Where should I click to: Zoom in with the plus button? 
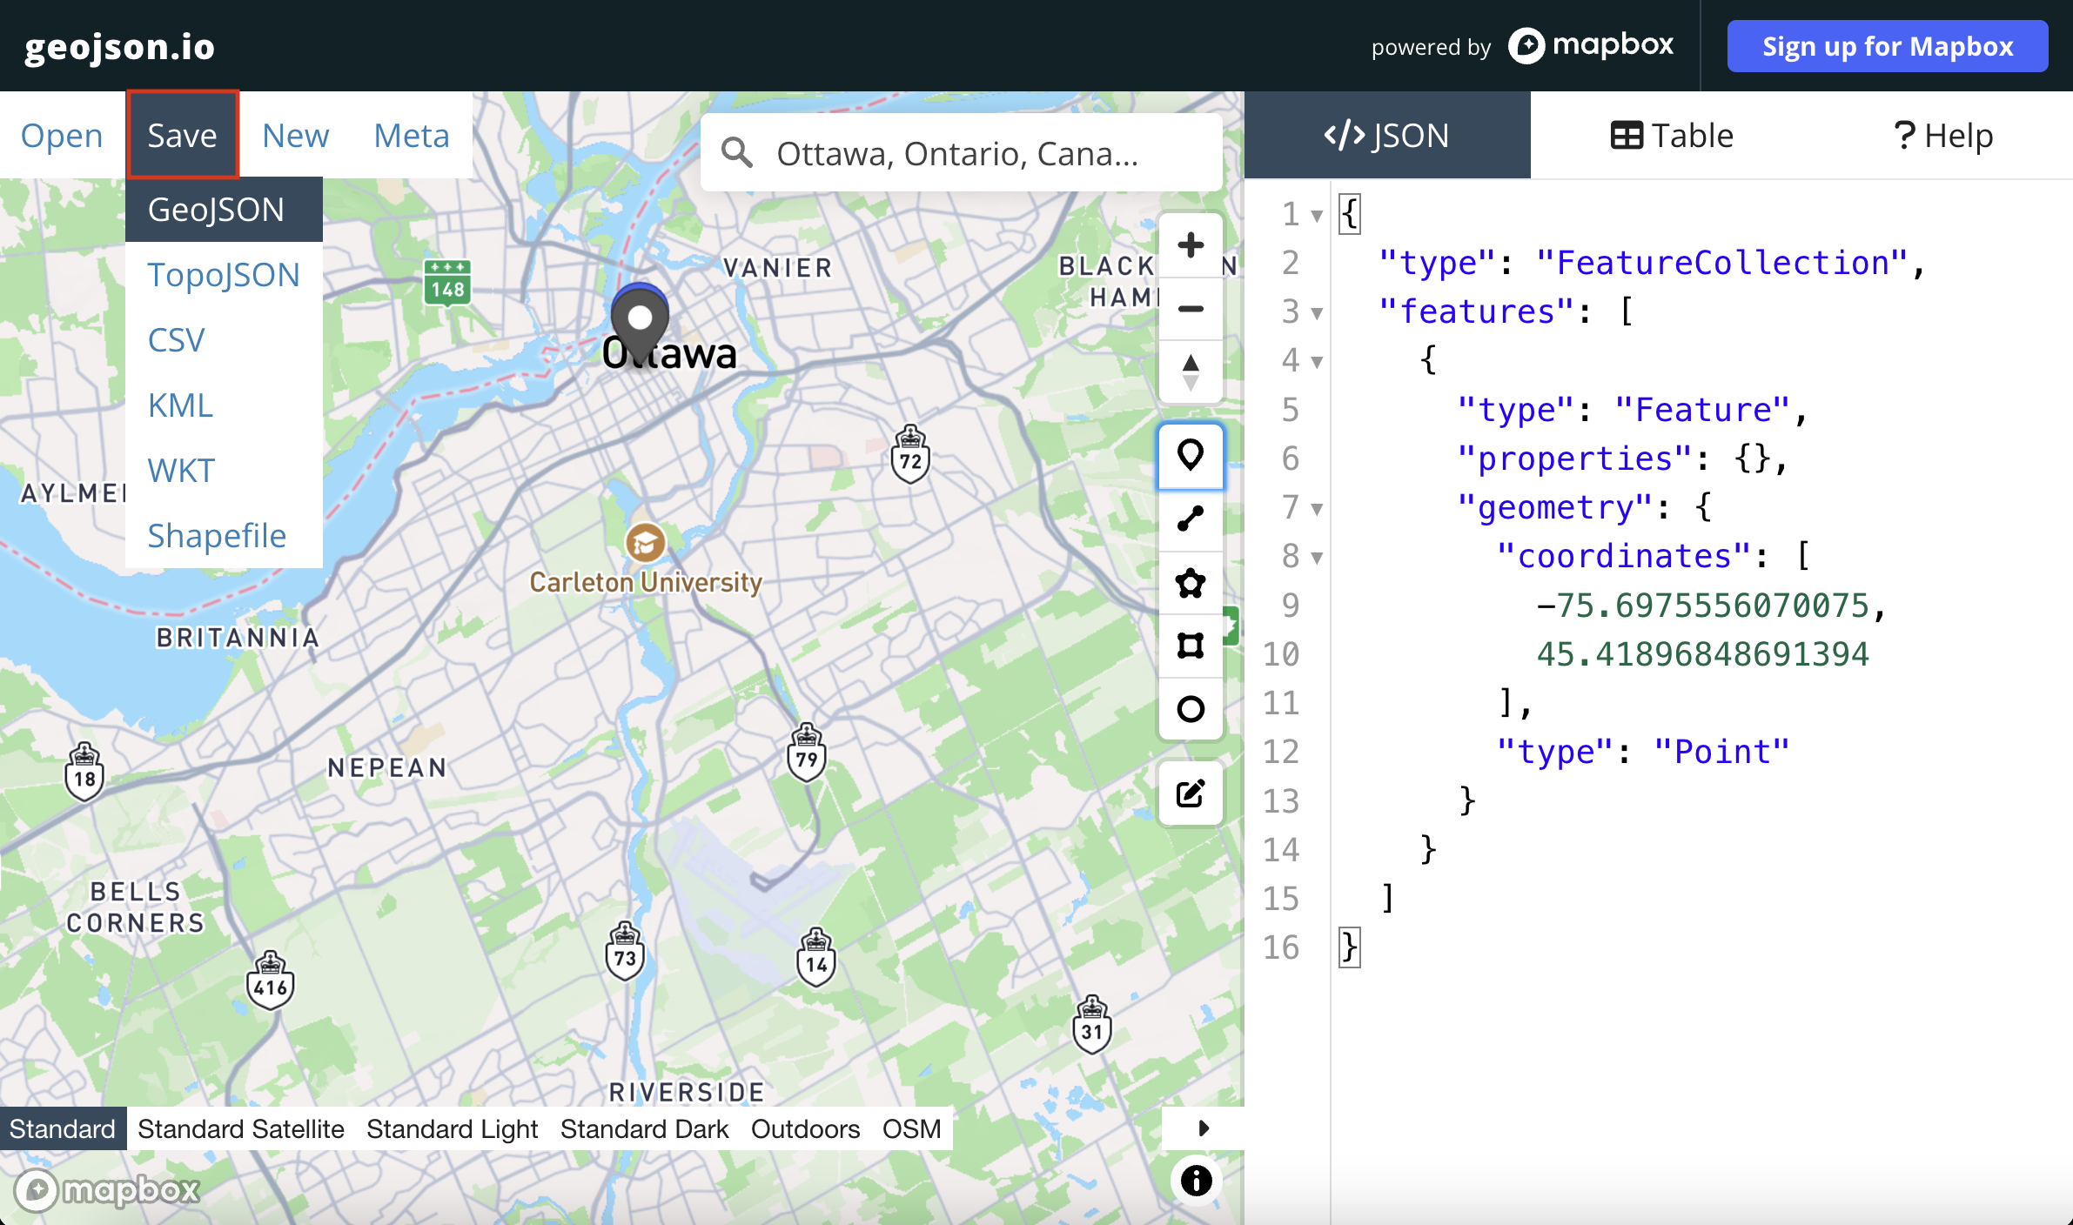(1190, 245)
